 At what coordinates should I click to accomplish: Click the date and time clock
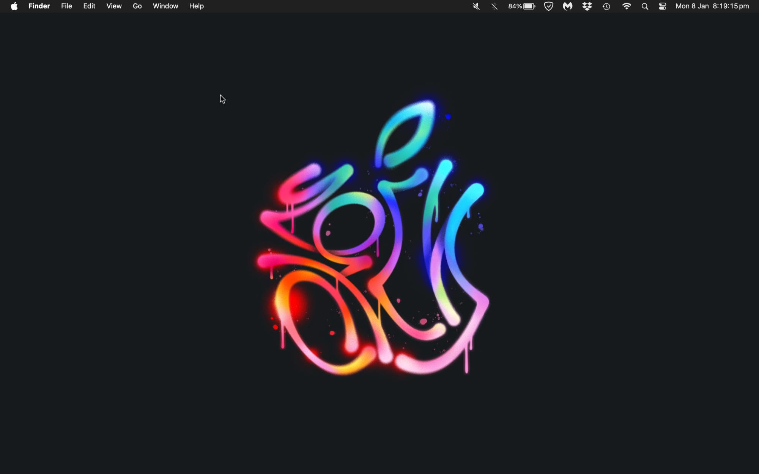click(x=712, y=6)
